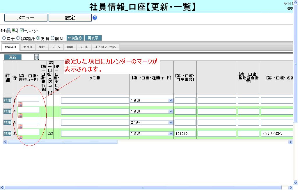Click the Excel export icon
298x190 pixels.
pyautogui.click(x=15, y=31)
